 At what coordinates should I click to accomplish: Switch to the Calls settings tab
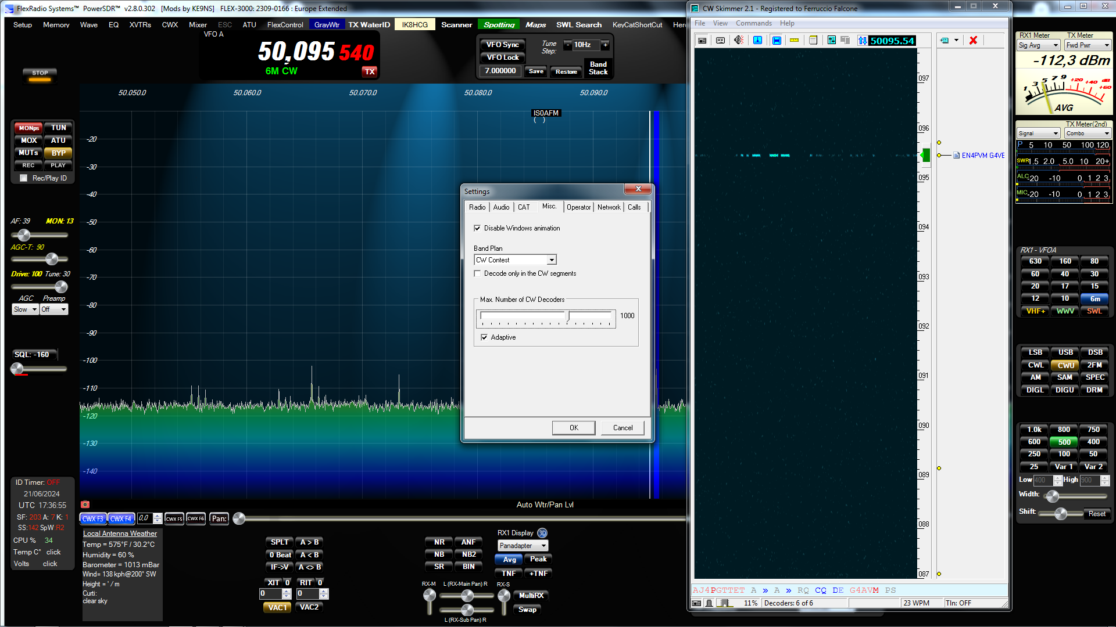(634, 207)
